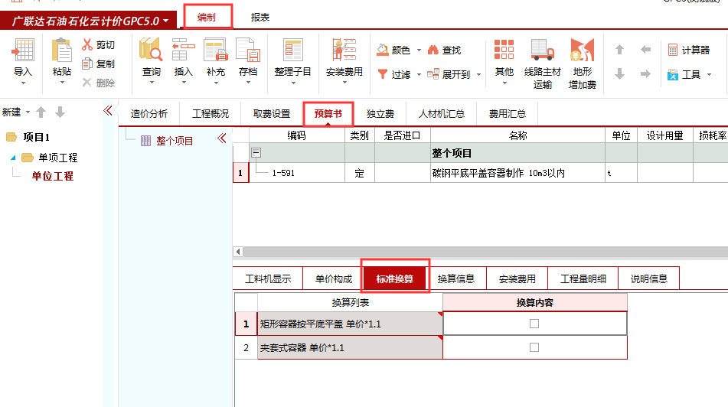Screen dimensions: 728x407
Task: Click the 粘贴 paste icon
Action: (61, 52)
